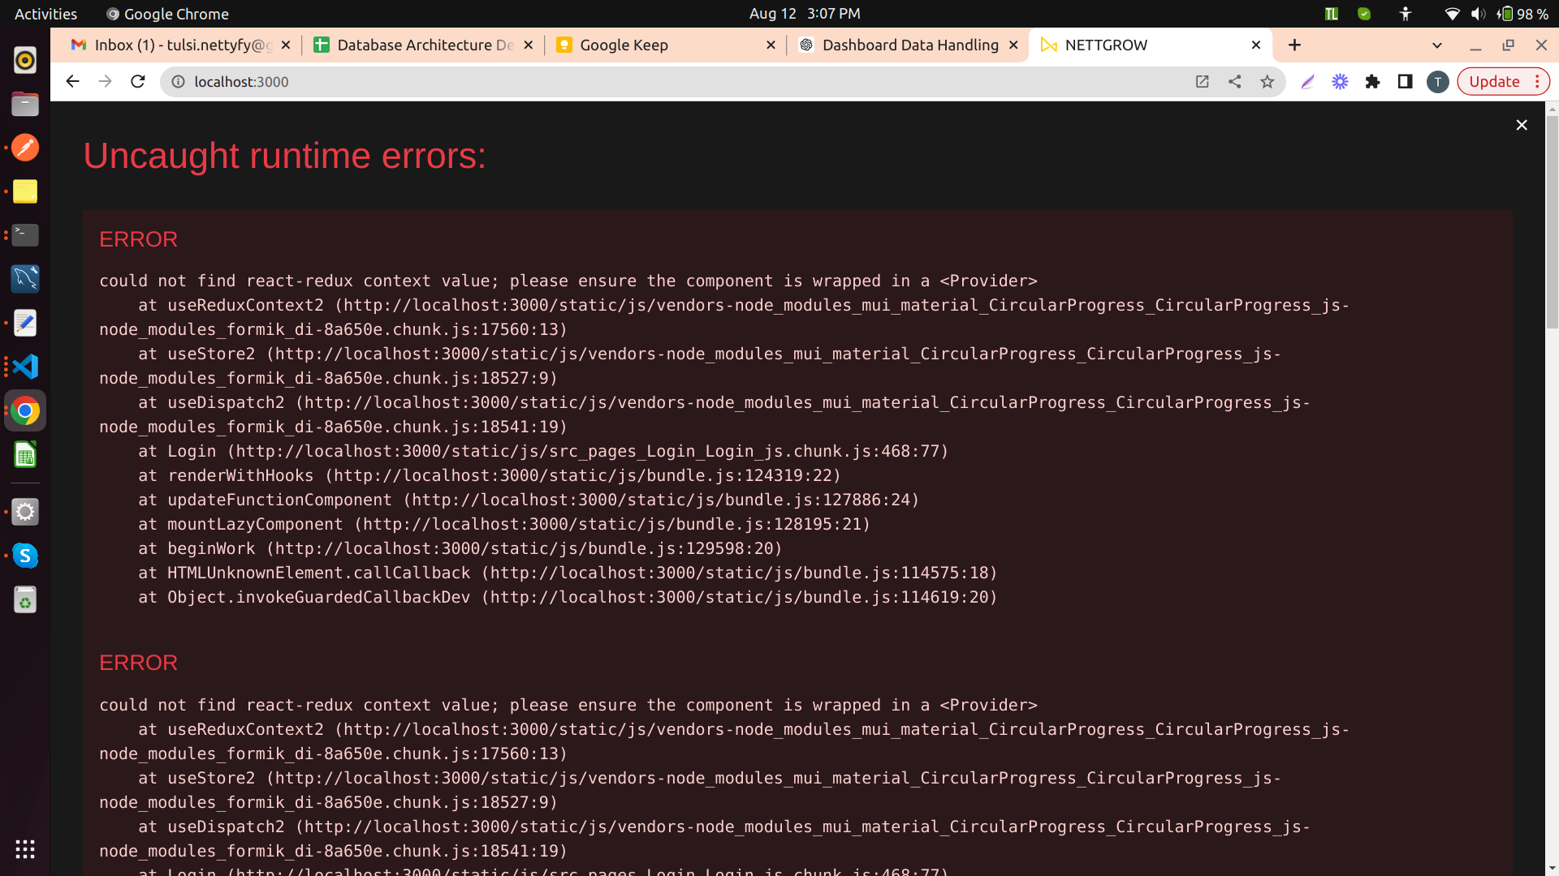Screen dimensions: 1559x876
Task: Dismiss the runtime error overlay
Action: (1522, 125)
